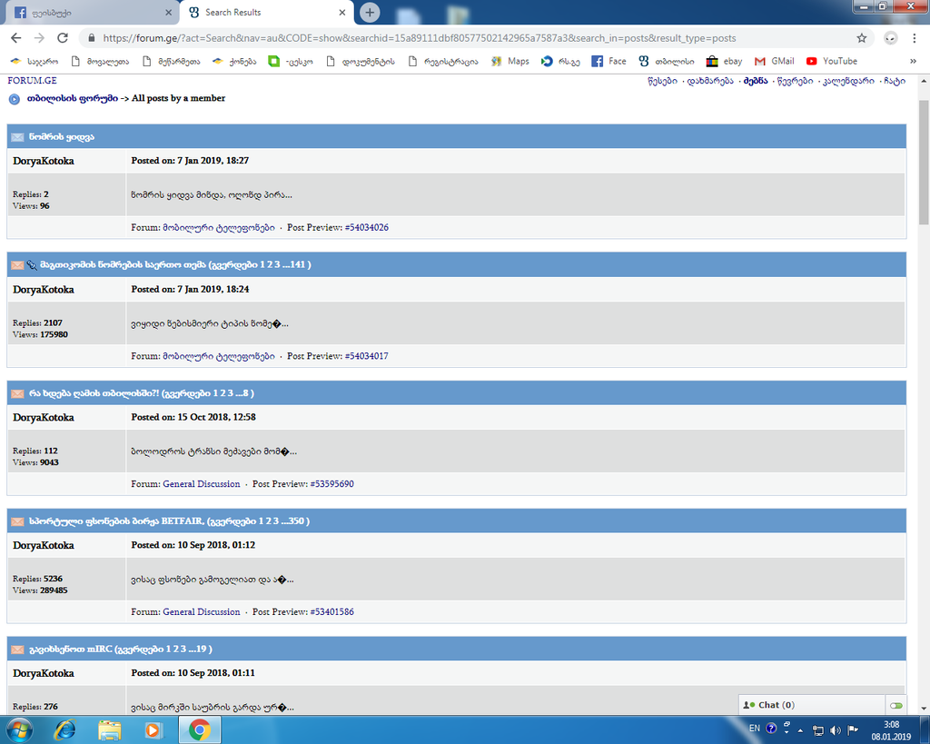Open the -ცესკო bookmark

coord(291,61)
